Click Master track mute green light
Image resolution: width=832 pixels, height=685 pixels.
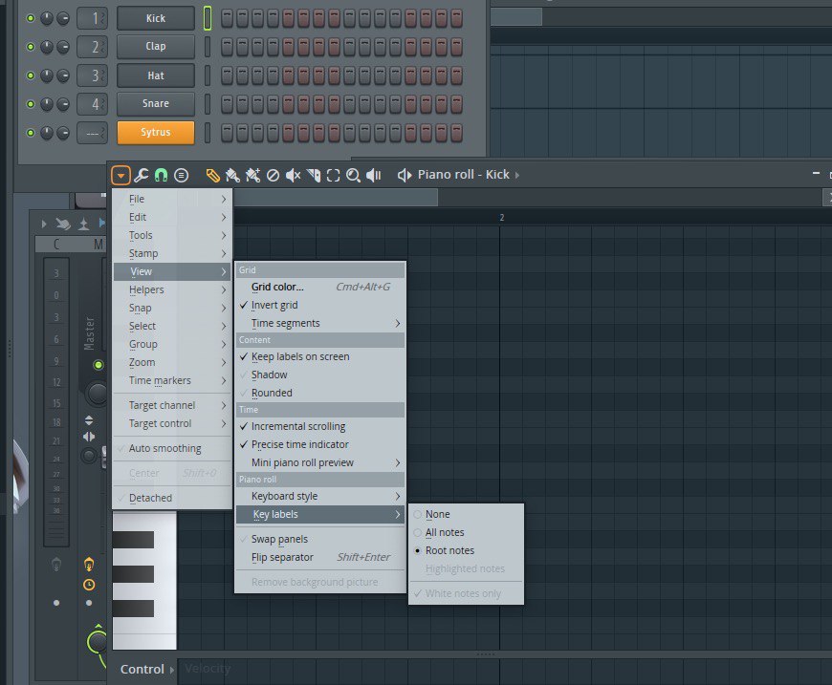click(99, 365)
